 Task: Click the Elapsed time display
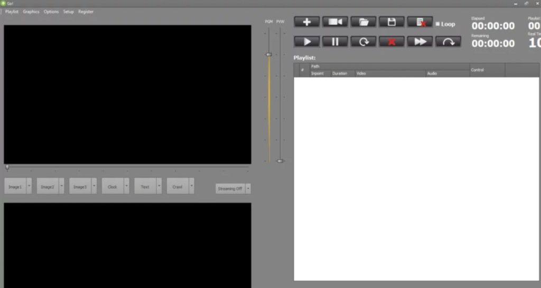coord(493,26)
